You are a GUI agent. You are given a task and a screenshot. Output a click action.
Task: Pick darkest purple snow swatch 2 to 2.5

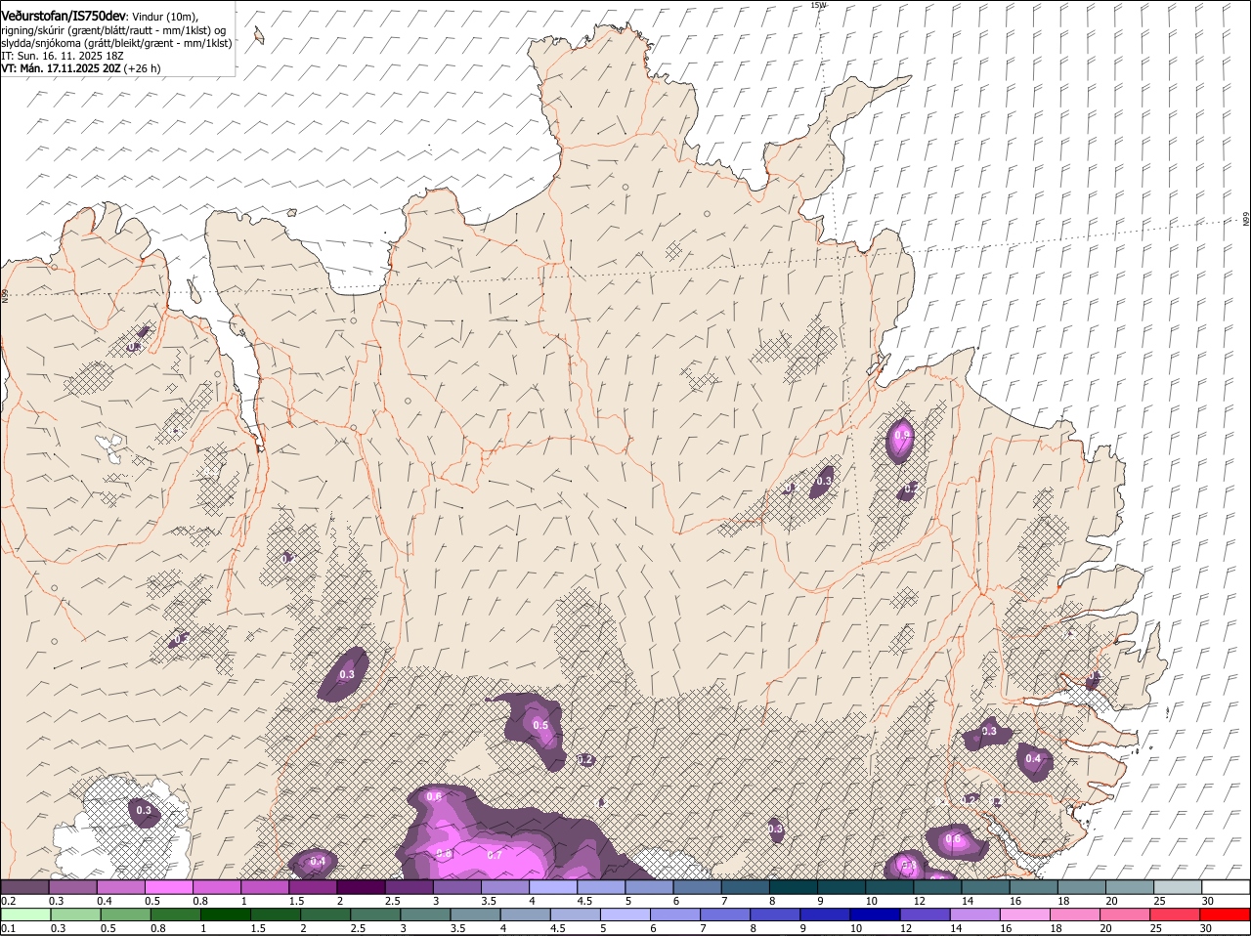click(361, 887)
